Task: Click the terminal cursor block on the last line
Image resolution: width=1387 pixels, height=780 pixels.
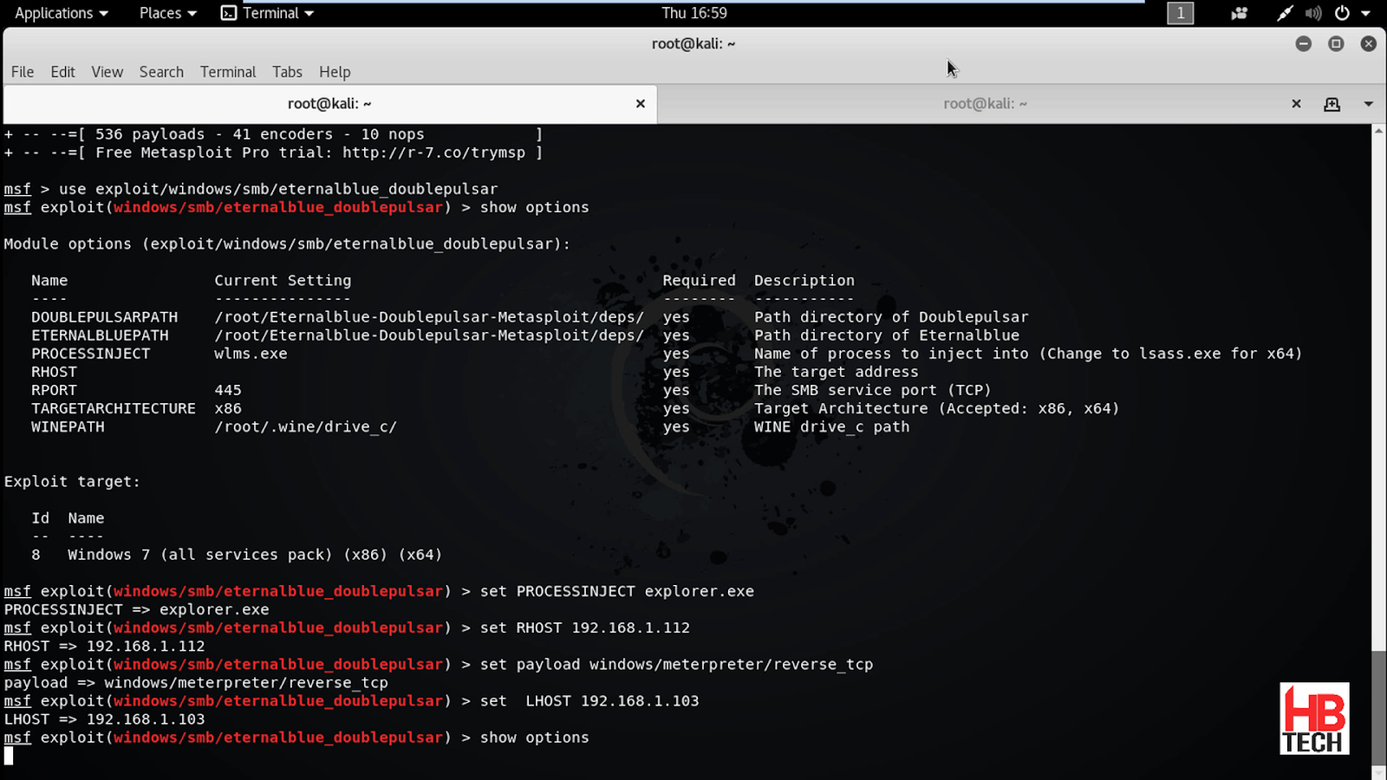Action: pyautogui.click(x=9, y=756)
